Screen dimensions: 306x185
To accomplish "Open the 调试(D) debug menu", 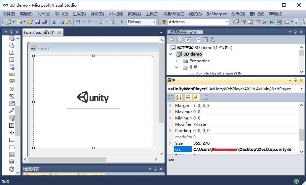I will (97, 14).
